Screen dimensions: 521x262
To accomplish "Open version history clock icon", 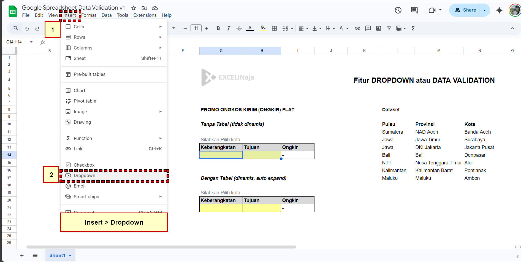I will pos(398,10).
